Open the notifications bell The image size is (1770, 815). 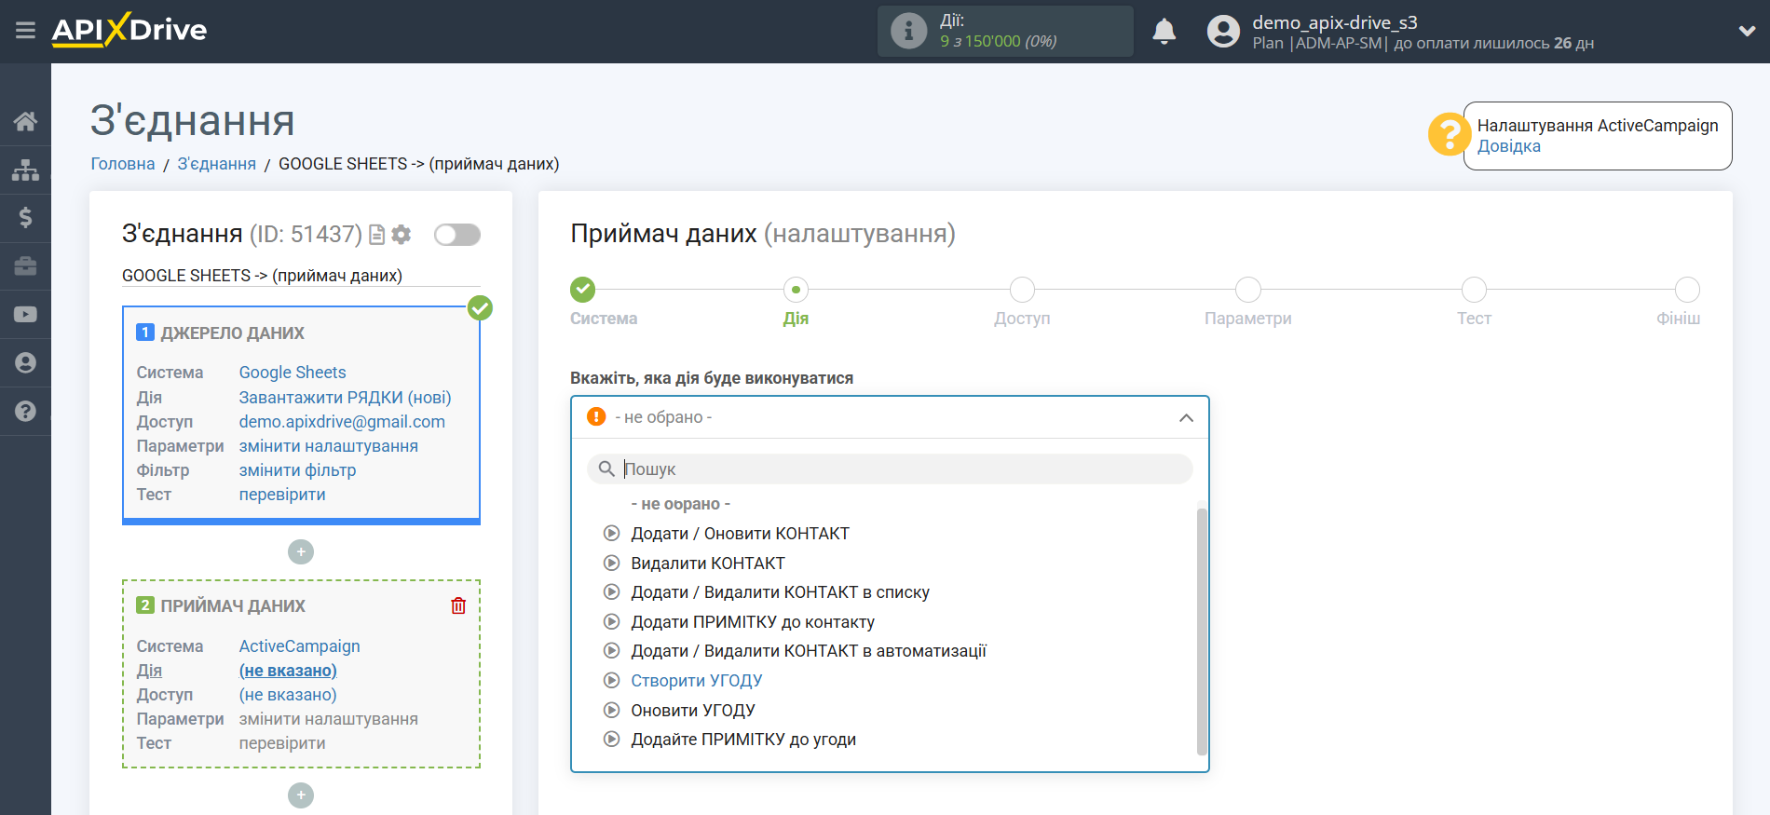(1164, 32)
